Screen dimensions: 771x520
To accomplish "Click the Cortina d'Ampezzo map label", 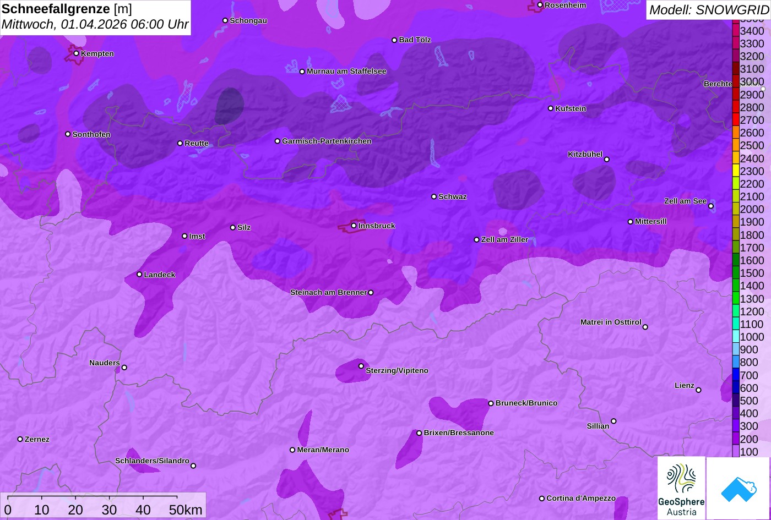I will click(581, 498).
